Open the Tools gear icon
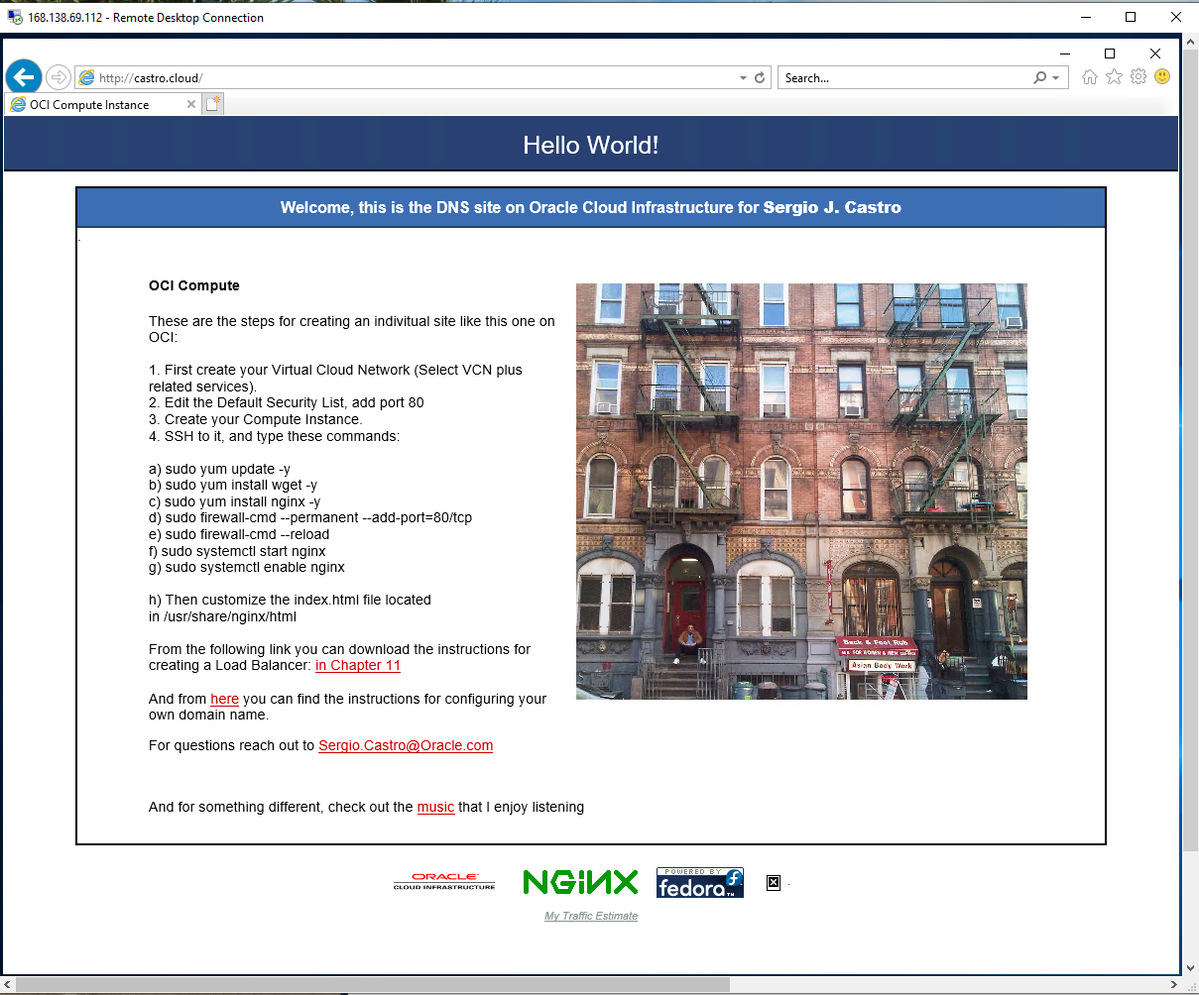1199x995 pixels. pyautogui.click(x=1139, y=77)
